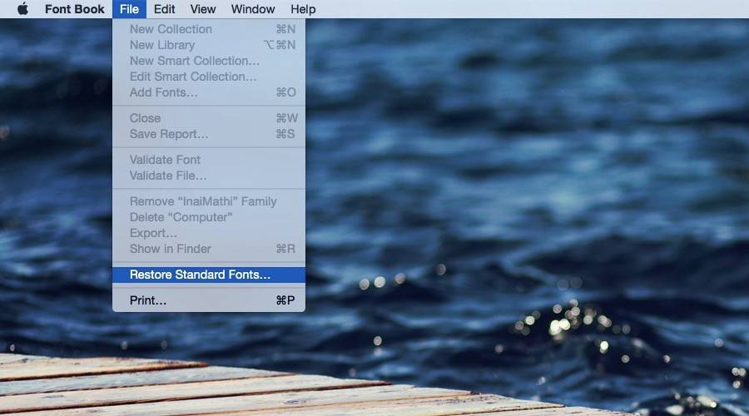Click Edit Smart Collection… entry
The image size is (749, 416).
click(x=209, y=77)
